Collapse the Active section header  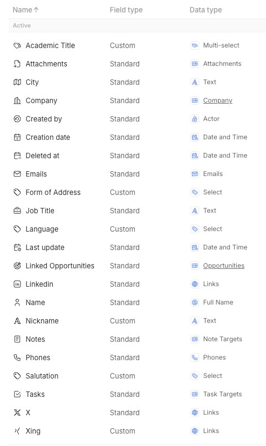tap(137, 25)
